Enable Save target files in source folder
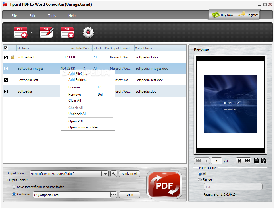The width and height of the screenshot is (275, 209). click(x=14, y=187)
